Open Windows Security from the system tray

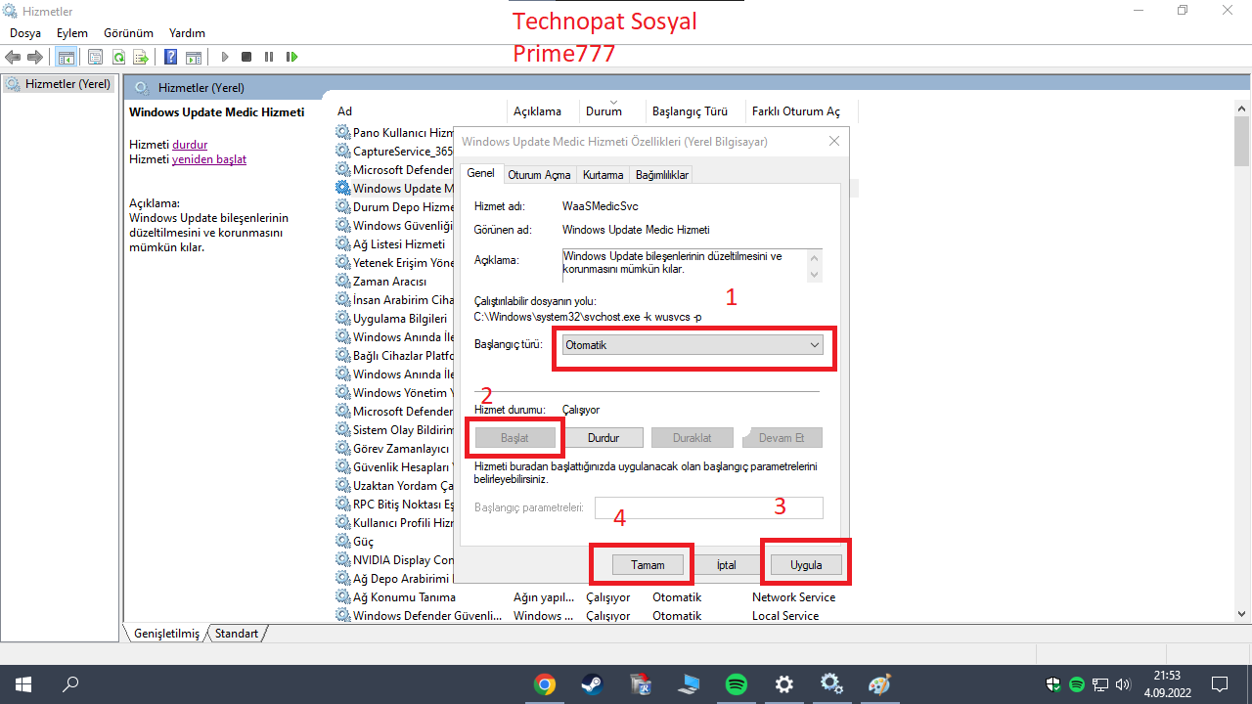[1053, 684]
